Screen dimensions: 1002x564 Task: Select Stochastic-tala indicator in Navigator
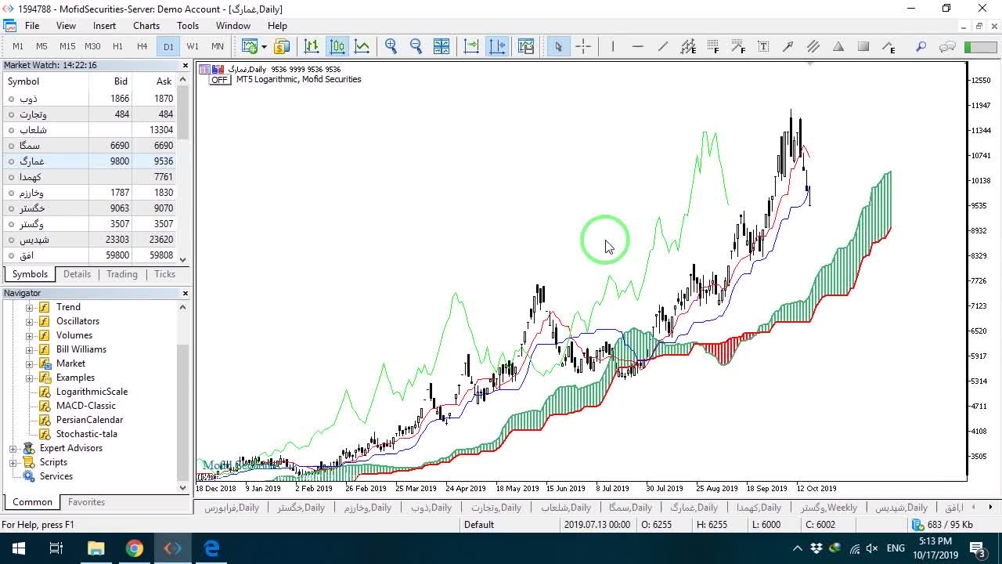click(86, 434)
